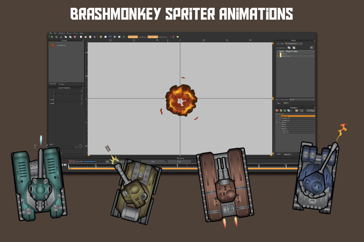Toggle the Lock Bones button
The height and width of the screenshot is (242, 364).
pos(143,37)
